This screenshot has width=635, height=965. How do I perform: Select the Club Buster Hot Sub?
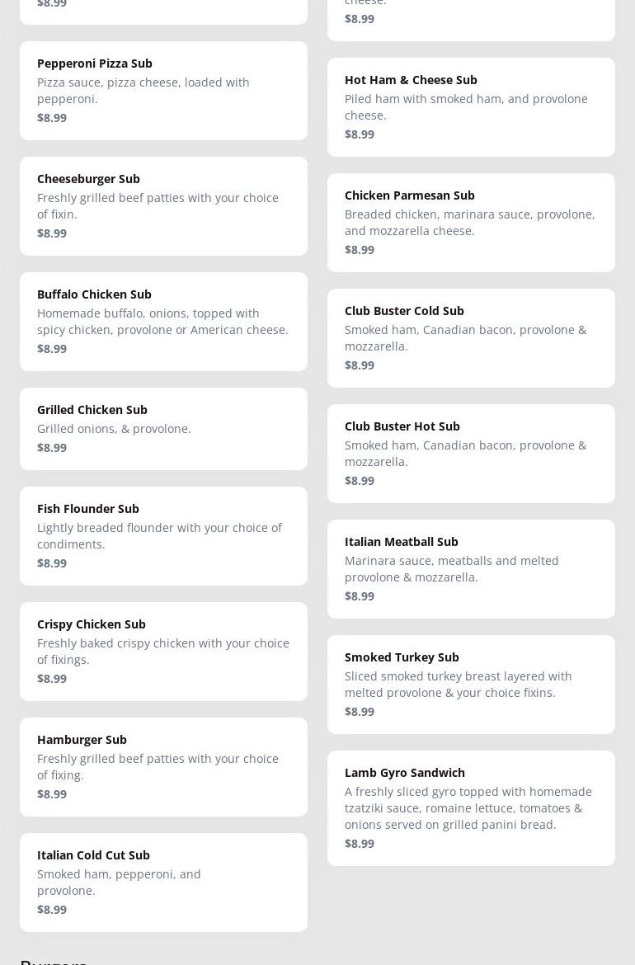[x=471, y=454]
